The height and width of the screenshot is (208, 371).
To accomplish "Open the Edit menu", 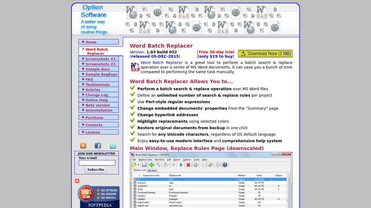I will point(169,160).
